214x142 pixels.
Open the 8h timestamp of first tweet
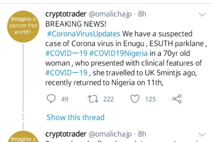142,14
